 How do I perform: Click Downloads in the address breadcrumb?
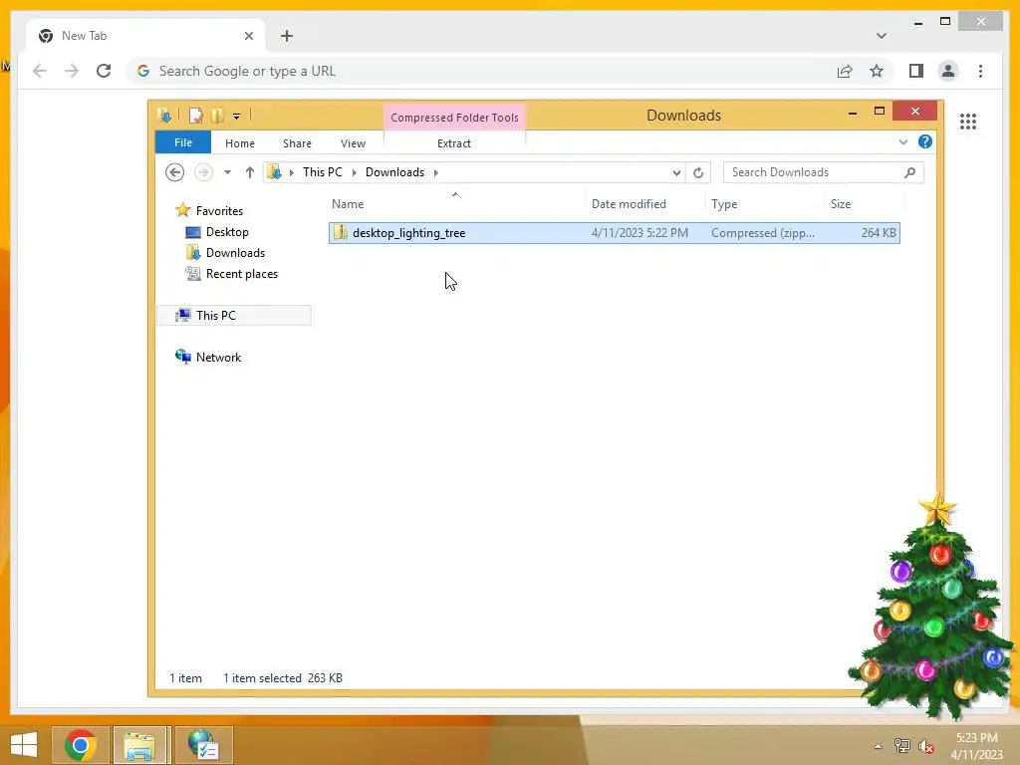coord(394,172)
